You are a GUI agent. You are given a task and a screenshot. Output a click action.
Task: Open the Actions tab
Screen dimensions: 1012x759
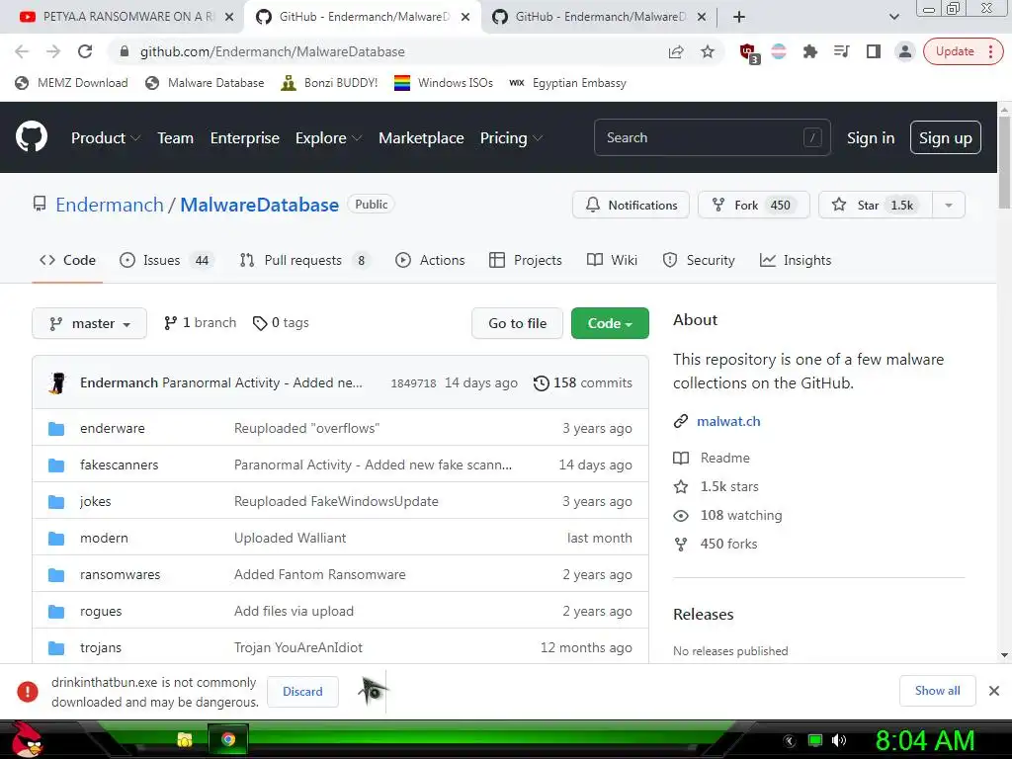coord(430,260)
